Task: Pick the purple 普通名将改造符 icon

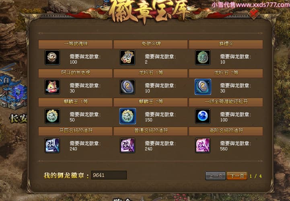Action: click(x=128, y=146)
